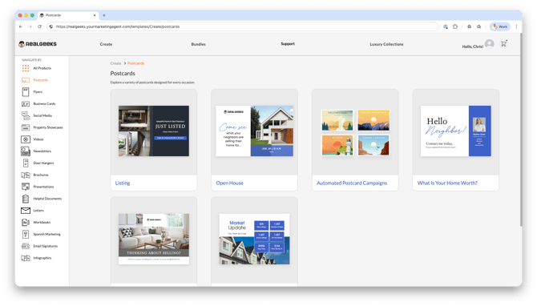Open the Listing category link

click(123, 183)
